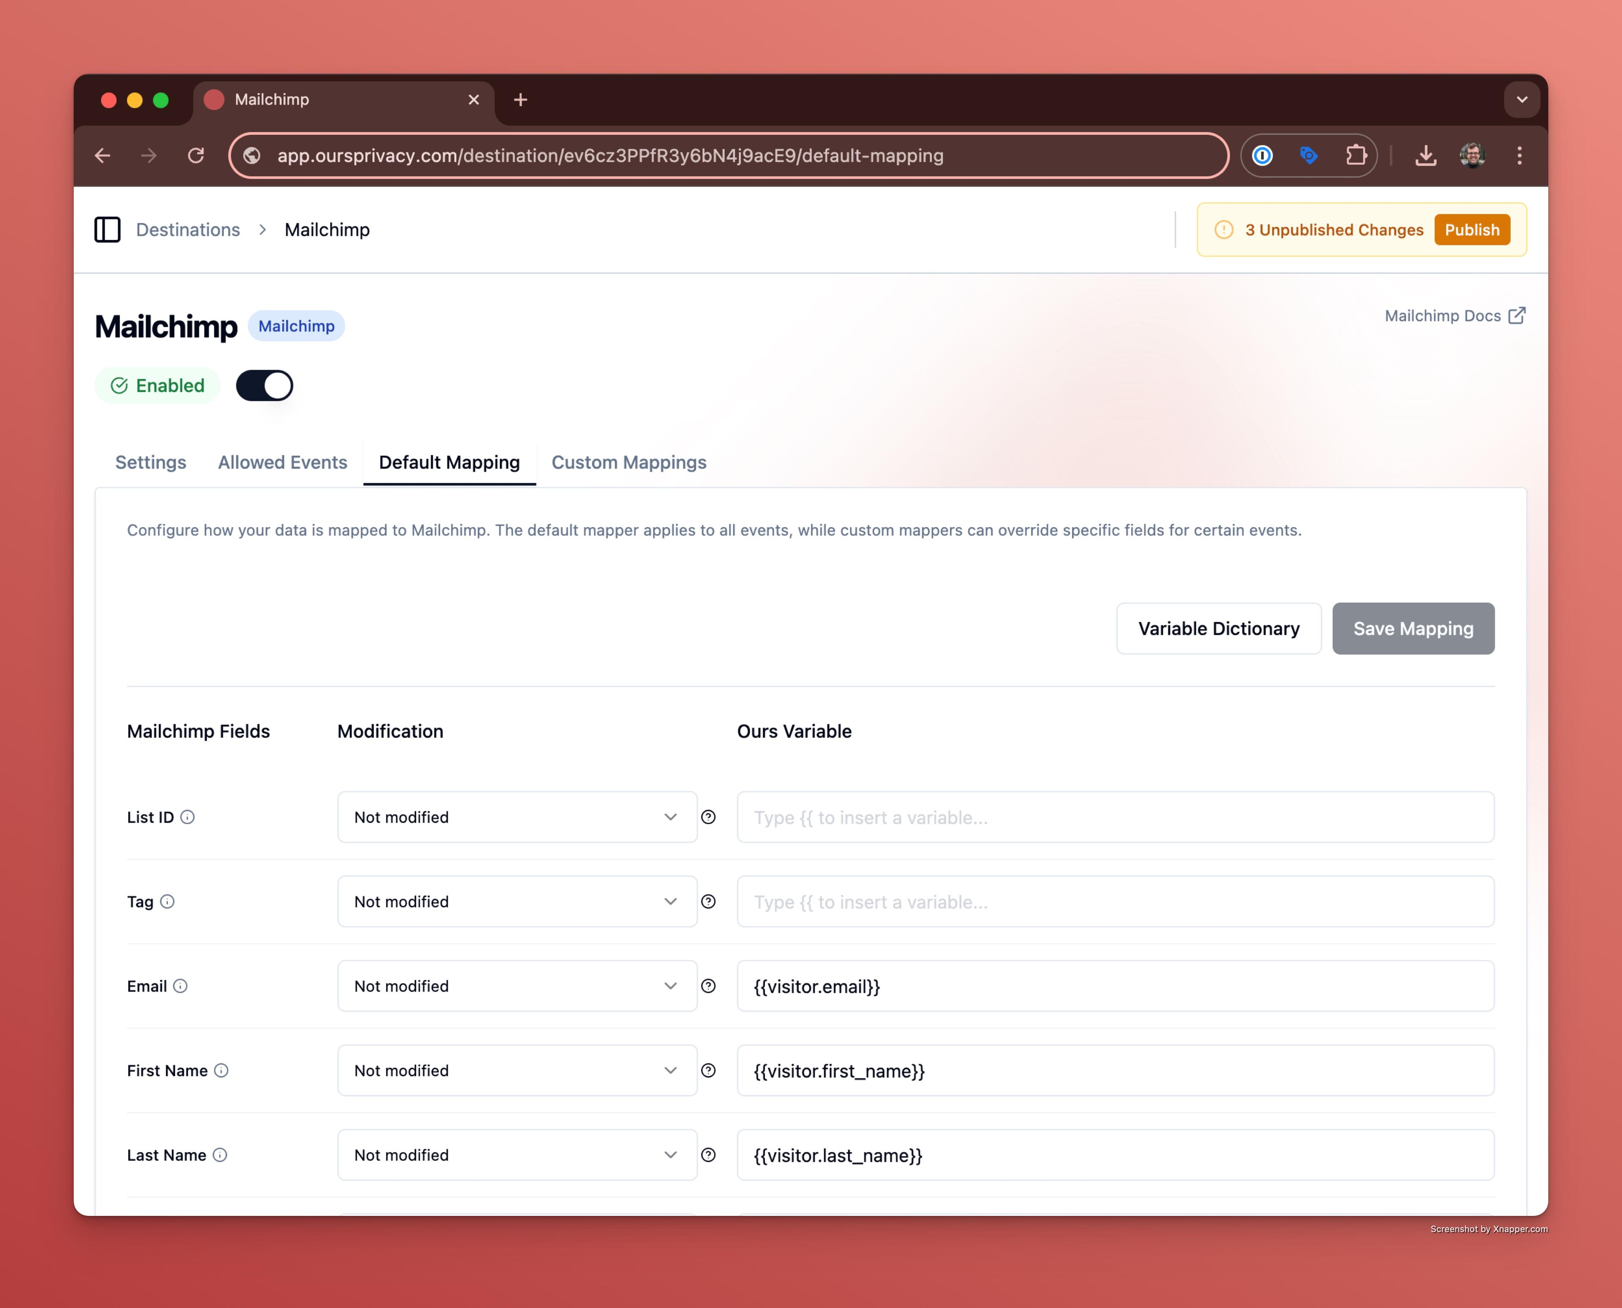
Task: Publish the unpublished changes
Action: click(x=1471, y=230)
